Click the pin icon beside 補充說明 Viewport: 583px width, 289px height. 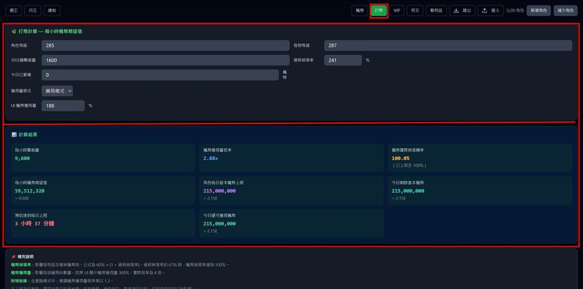point(13,256)
